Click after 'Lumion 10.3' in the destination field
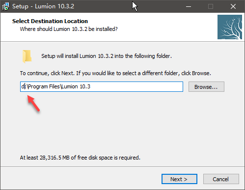The width and height of the screenshot is (245, 190). (90, 86)
